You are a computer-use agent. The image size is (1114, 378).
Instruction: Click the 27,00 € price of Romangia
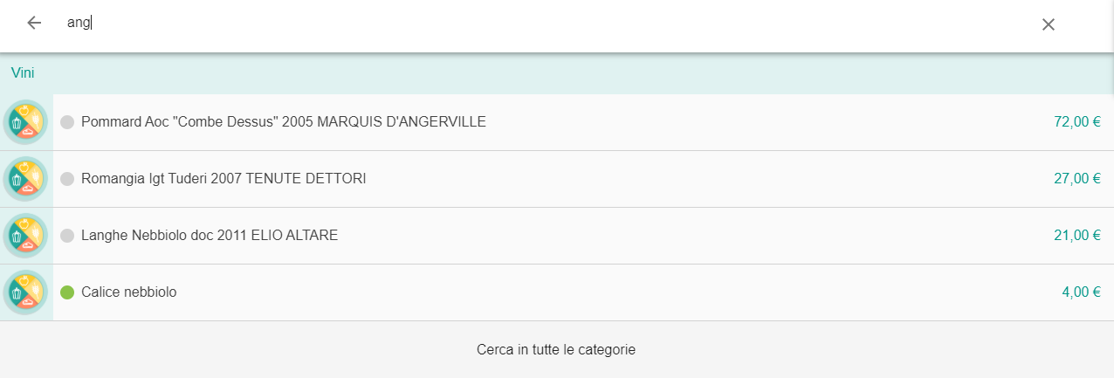(1077, 179)
